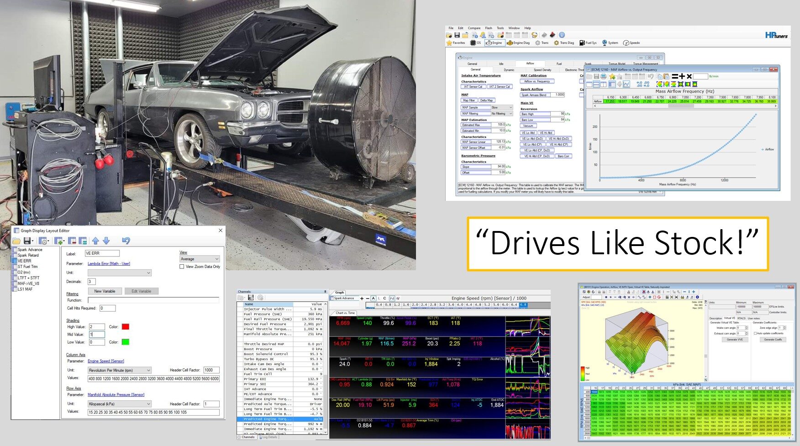Select LS1 MAF in the graph list
Viewport: 800px width, 446px height.
pos(25,289)
